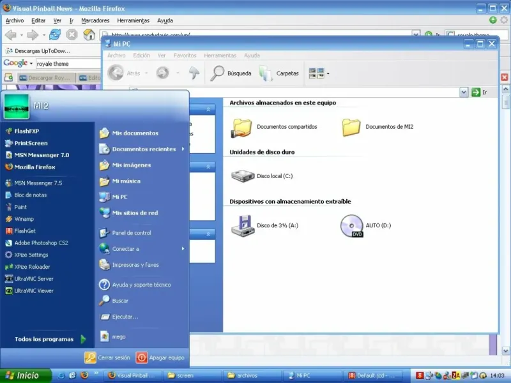Open Firefox Marcadores menu
This screenshot has height=383, width=511.
click(x=95, y=20)
